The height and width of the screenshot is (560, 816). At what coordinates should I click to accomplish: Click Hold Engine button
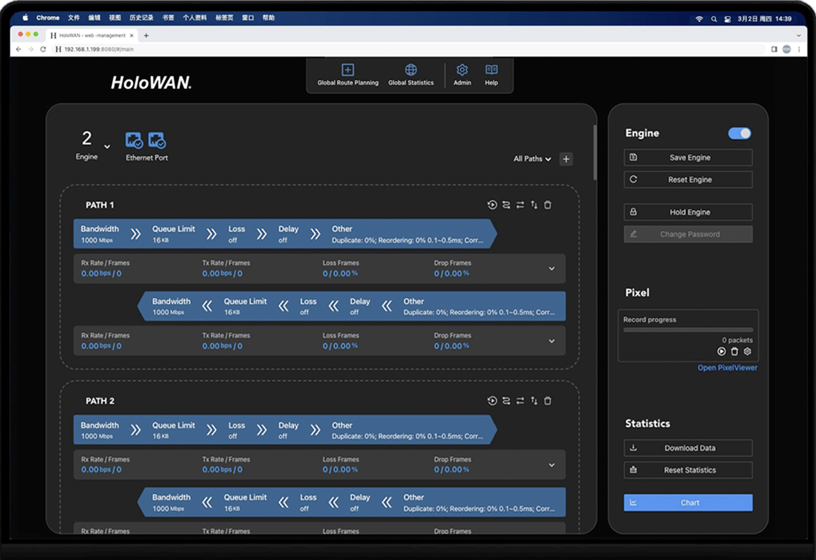[x=688, y=212]
